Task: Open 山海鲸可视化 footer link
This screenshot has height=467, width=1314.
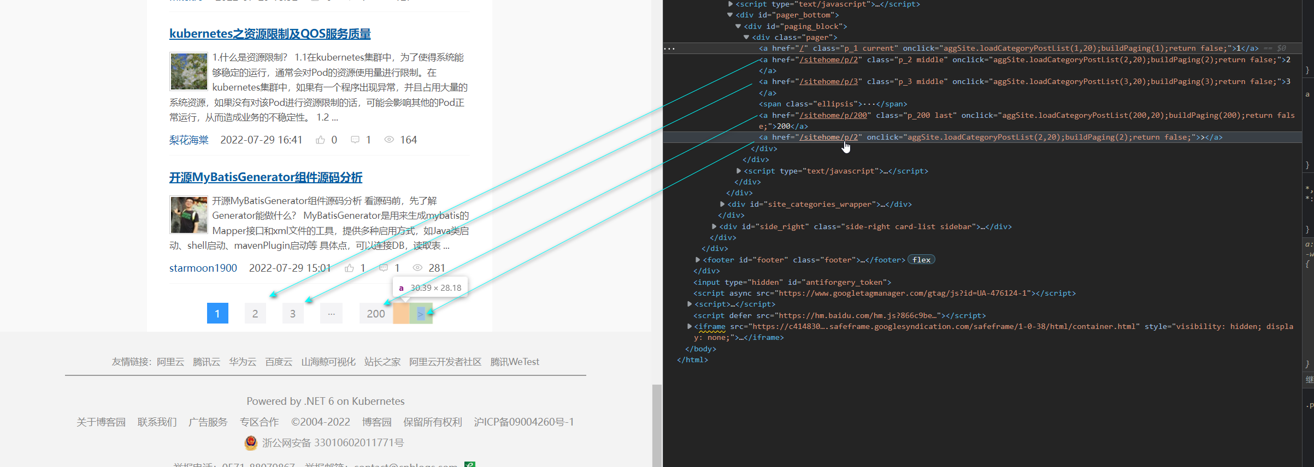Action: coord(328,362)
